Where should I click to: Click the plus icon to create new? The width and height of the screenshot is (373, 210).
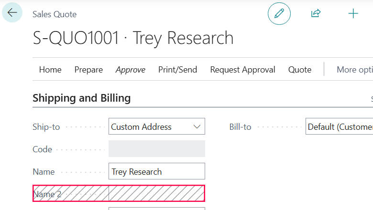(x=353, y=14)
